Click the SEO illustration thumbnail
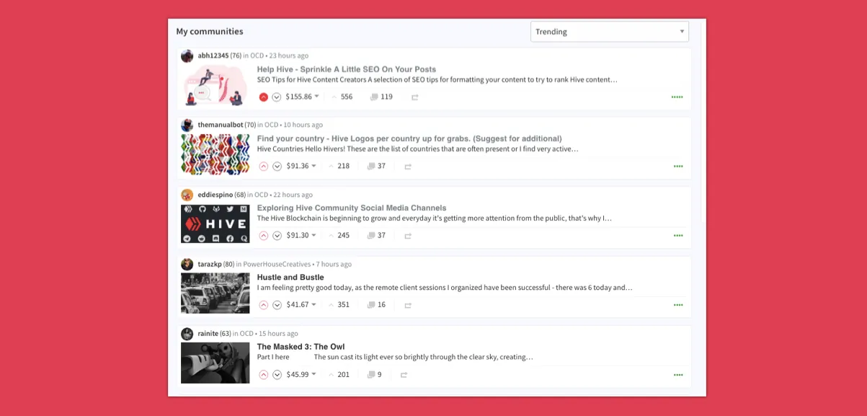The image size is (867, 416). point(215,85)
